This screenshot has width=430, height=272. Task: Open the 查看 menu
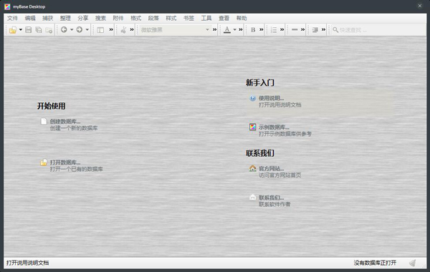(x=224, y=18)
